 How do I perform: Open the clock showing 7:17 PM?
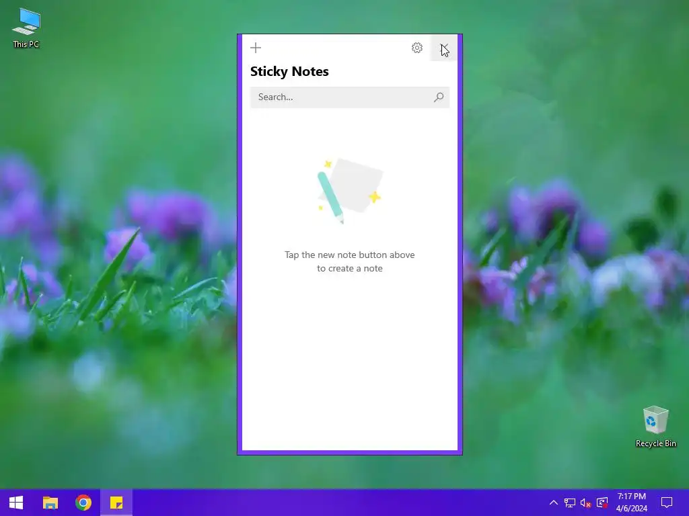(x=631, y=503)
